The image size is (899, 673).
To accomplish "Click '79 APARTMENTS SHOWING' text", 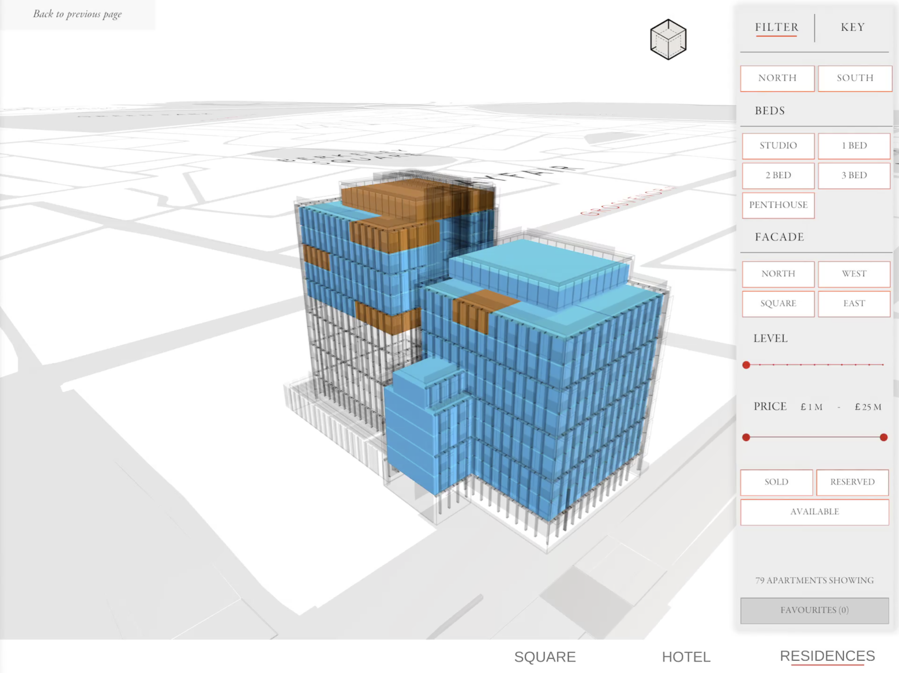I will coord(814,580).
